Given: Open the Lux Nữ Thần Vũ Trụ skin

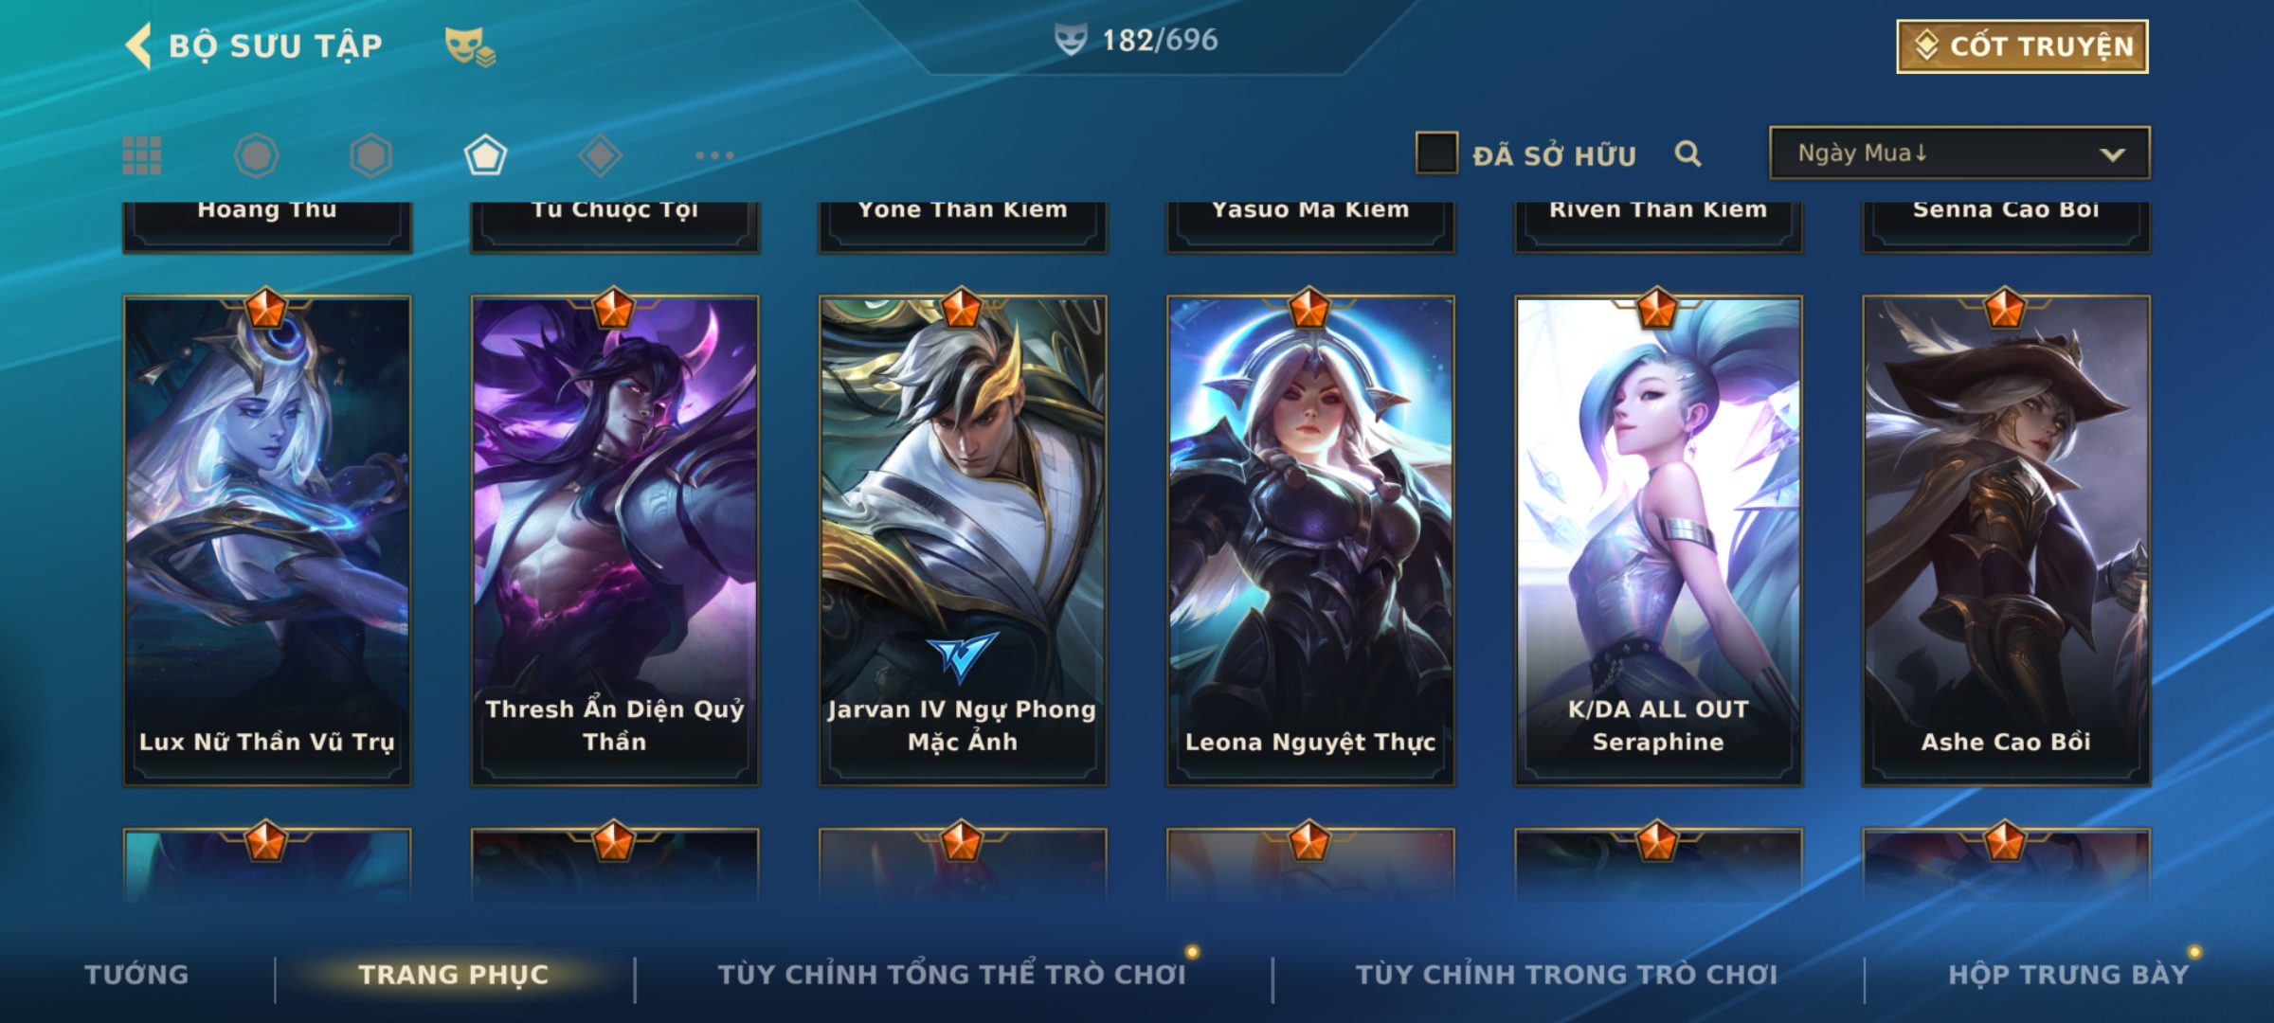Looking at the screenshot, I should [x=267, y=541].
